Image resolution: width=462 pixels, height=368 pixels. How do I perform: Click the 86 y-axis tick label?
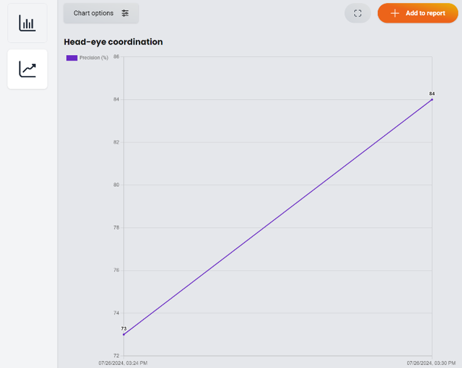pyautogui.click(x=116, y=57)
